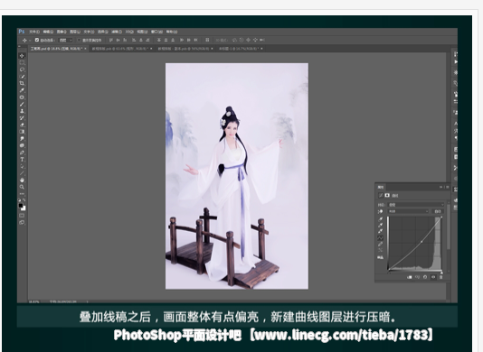Open the Properties panel flyout menu
Screen dimensions: 483x352
point(447,187)
